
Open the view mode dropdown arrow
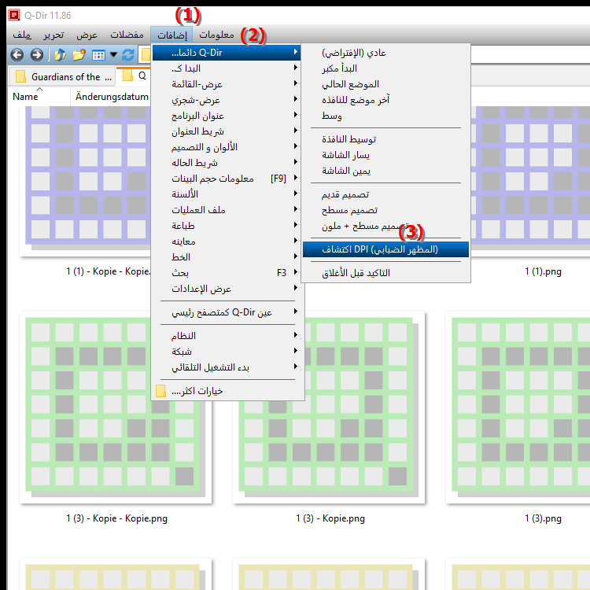[113, 55]
